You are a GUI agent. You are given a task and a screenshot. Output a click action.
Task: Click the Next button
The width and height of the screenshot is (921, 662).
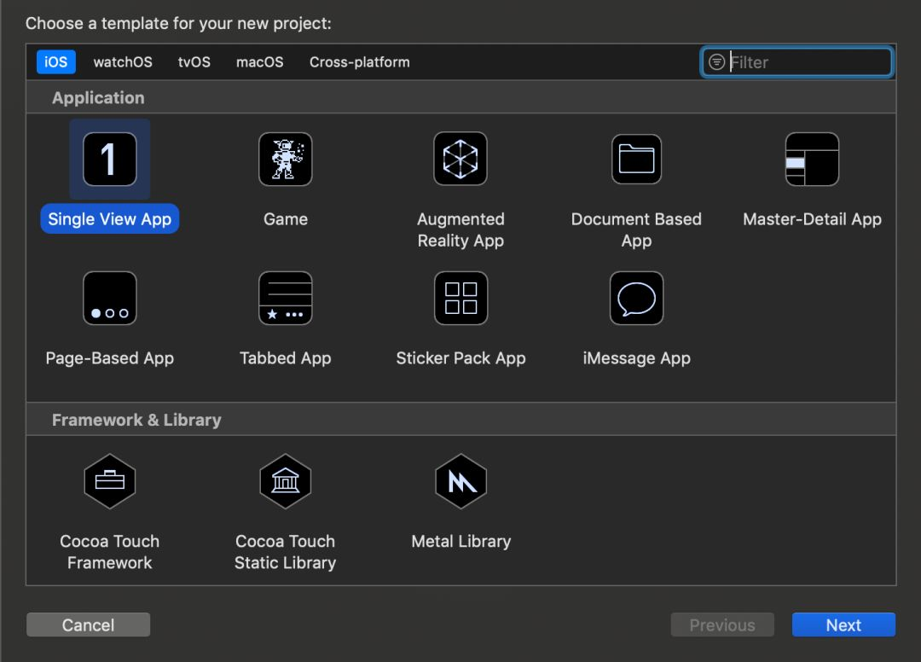[x=843, y=624]
